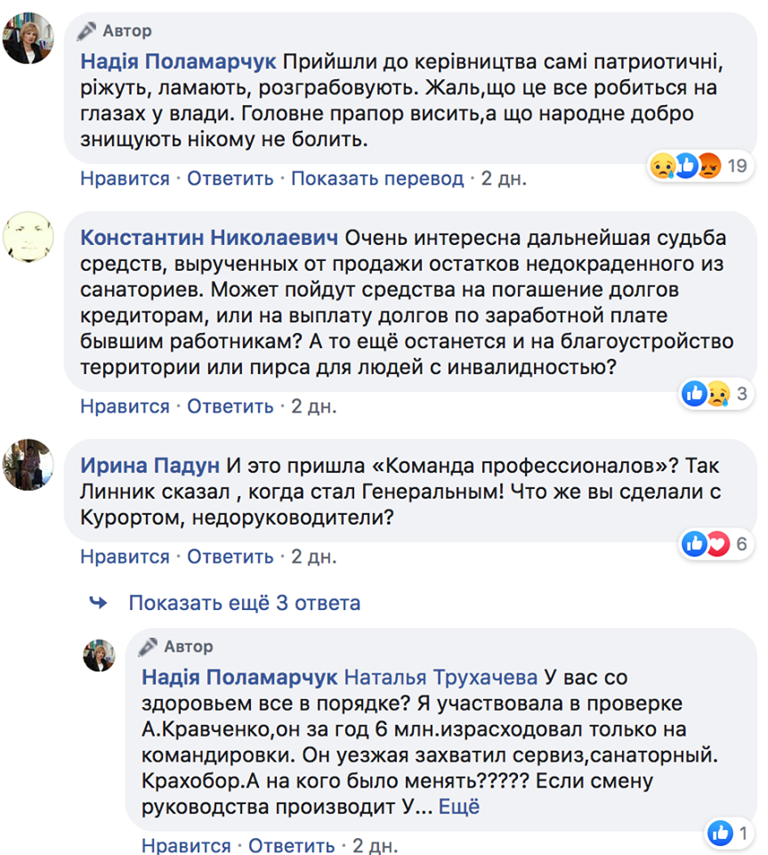
Task: Click the pencil Автор badge above first comment
Action: click(115, 31)
